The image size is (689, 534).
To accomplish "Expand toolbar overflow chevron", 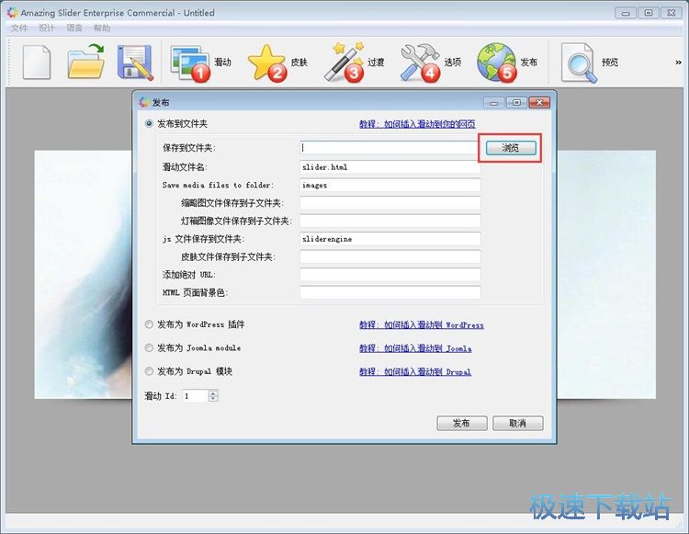I will pos(679,62).
